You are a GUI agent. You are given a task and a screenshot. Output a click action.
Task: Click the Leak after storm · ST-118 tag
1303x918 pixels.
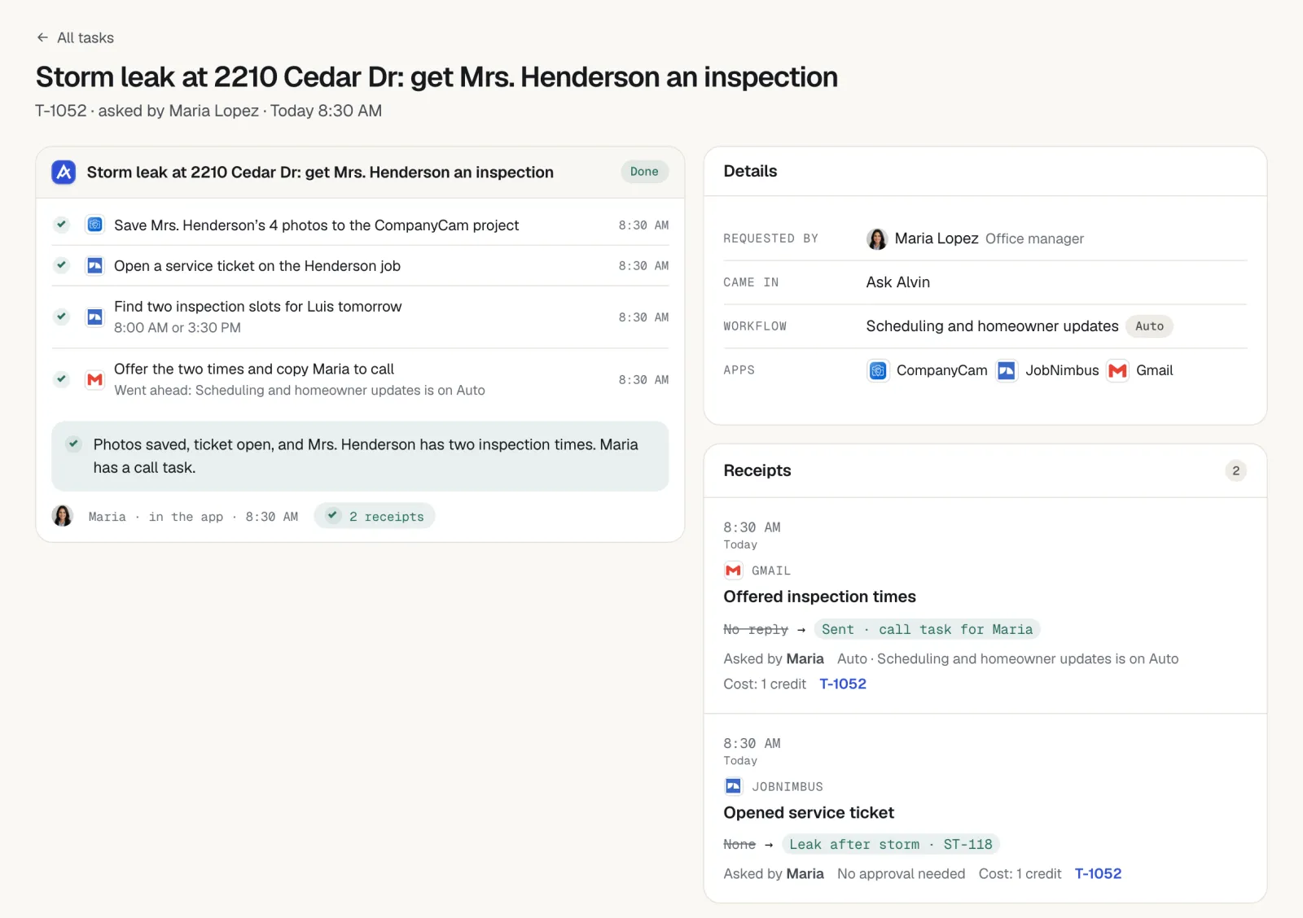tap(891, 844)
